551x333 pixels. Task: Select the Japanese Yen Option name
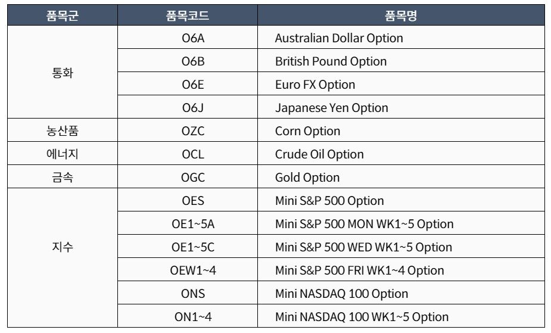[x=331, y=108]
